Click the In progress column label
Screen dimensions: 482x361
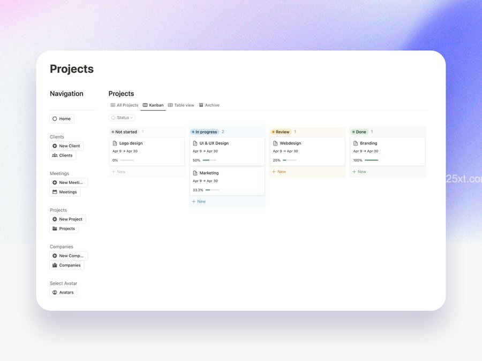[x=205, y=132]
